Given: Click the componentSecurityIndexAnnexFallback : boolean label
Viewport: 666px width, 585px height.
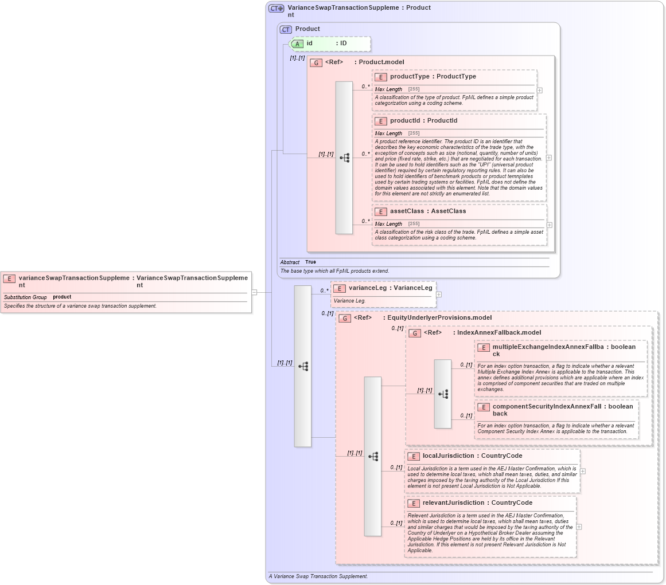Looking at the screenshot, I should (563, 410).
